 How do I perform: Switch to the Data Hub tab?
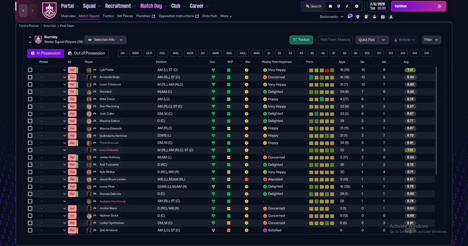tap(210, 16)
